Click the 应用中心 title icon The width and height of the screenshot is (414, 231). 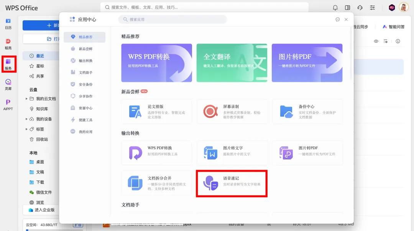point(72,20)
